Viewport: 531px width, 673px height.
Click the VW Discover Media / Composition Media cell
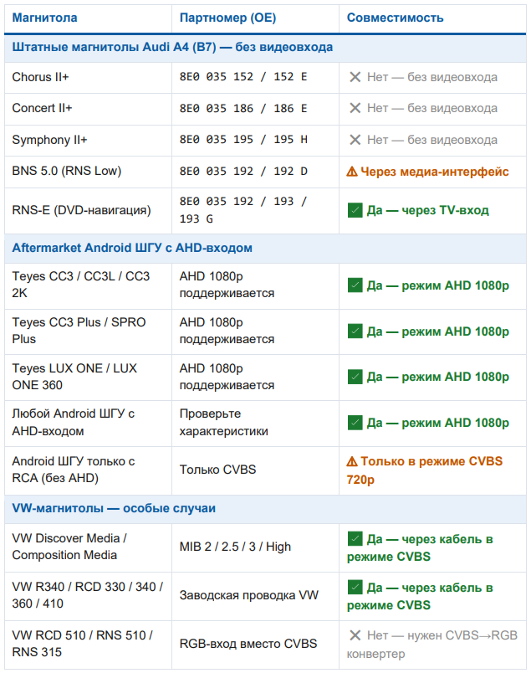click(x=88, y=547)
